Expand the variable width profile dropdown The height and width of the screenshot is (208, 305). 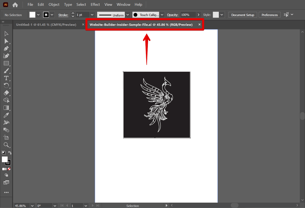(128, 15)
